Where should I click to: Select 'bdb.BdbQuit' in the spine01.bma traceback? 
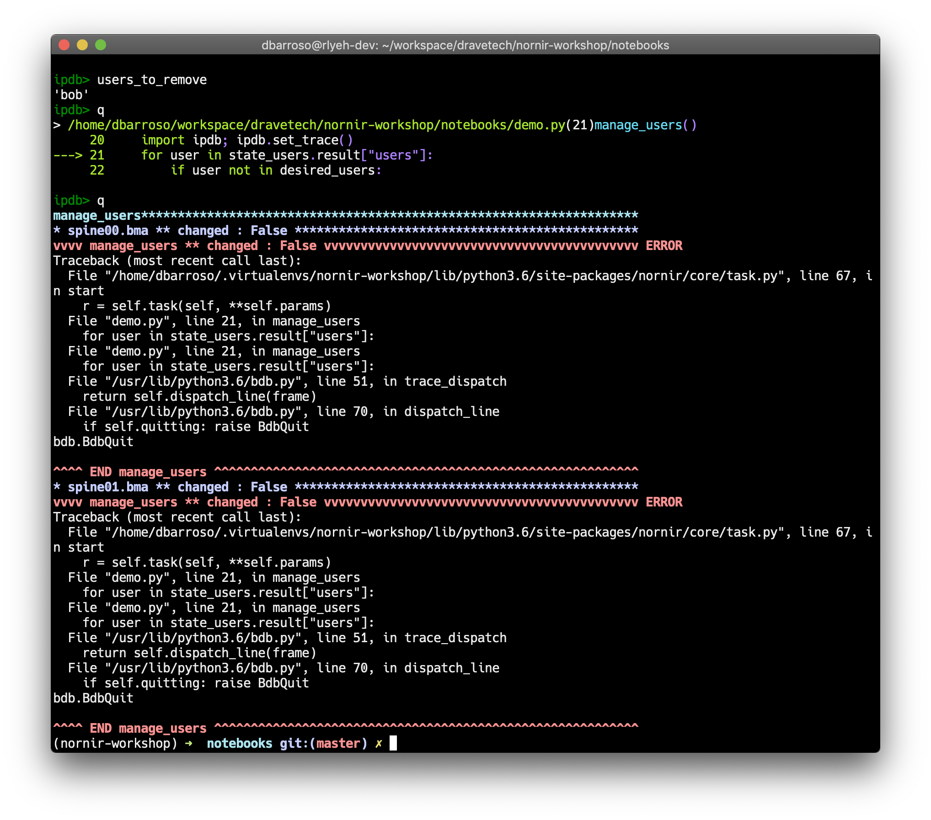(x=93, y=698)
